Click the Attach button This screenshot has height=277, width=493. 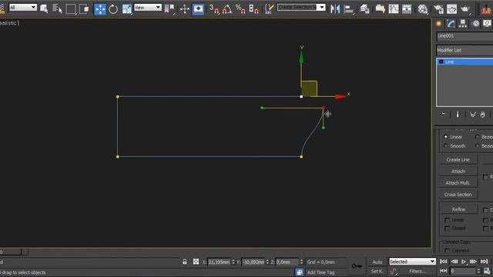[x=458, y=172]
